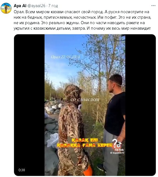Click the right black bar of video

coord(140,105)
